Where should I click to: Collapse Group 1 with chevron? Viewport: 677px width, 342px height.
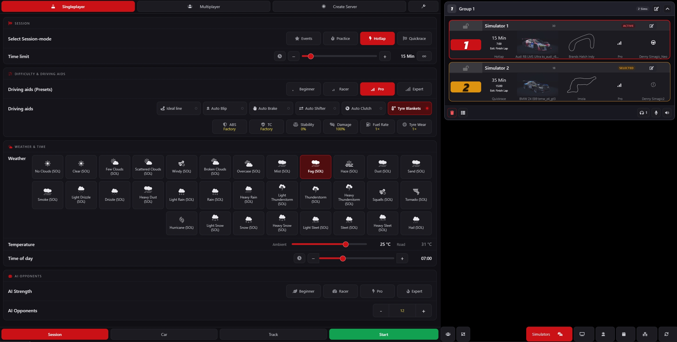tap(667, 9)
